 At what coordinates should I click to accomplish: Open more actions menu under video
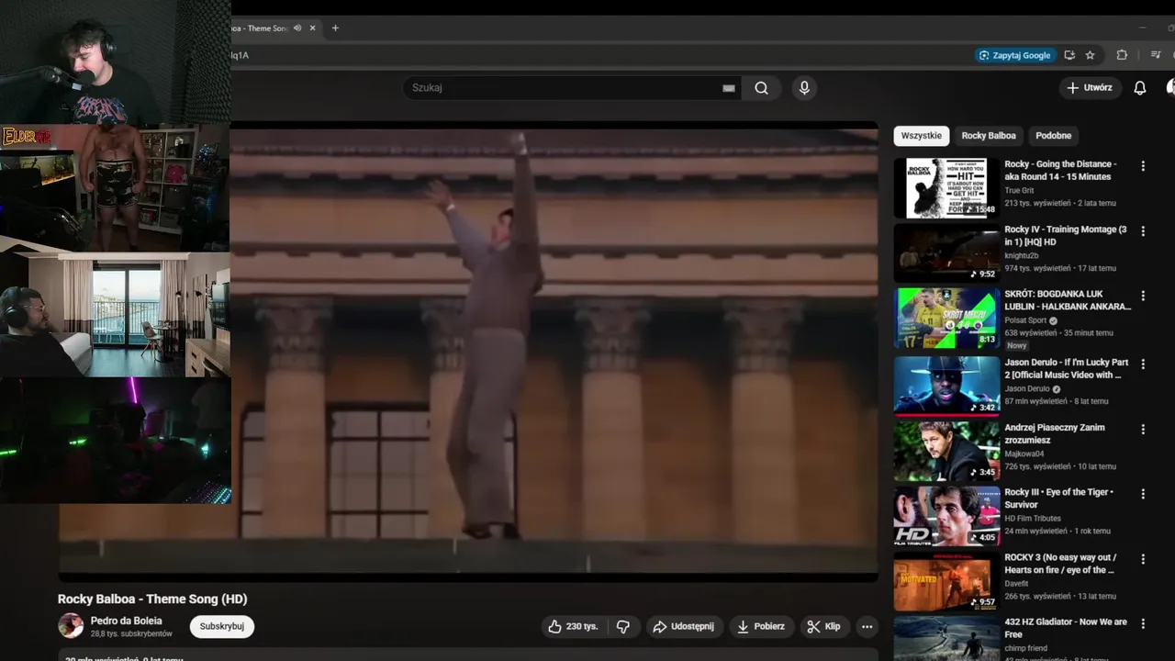[867, 626]
